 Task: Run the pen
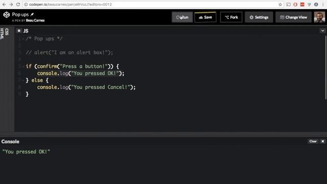[182, 17]
